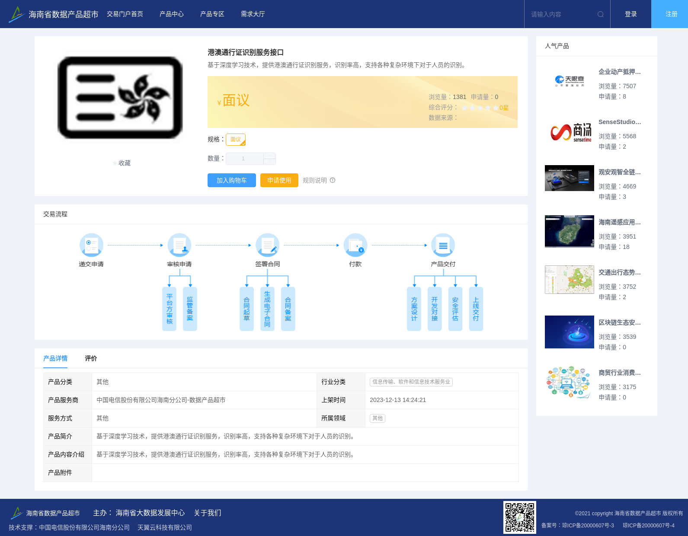This screenshot has width=688, height=536.
Task: Click the main product image
Action: tap(120, 98)
